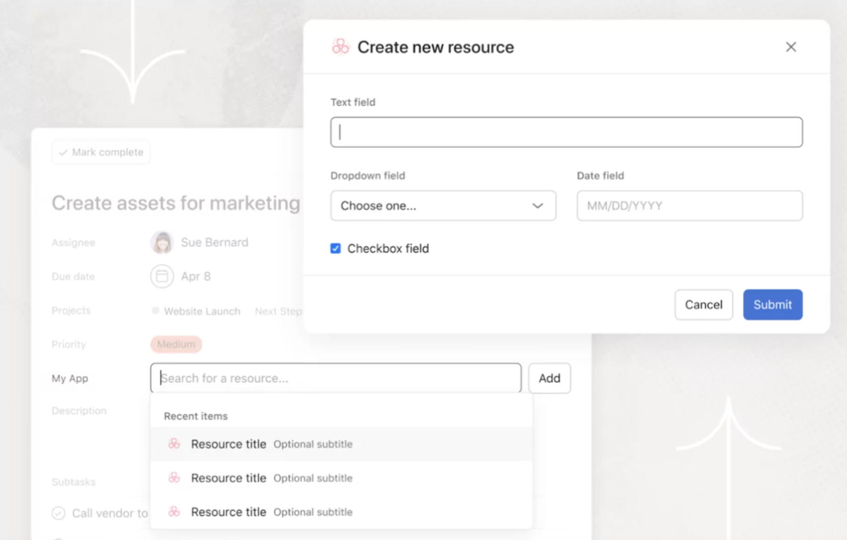Close the Create new resource dialog
Screen dimensions: 847x540
[791, 47]
